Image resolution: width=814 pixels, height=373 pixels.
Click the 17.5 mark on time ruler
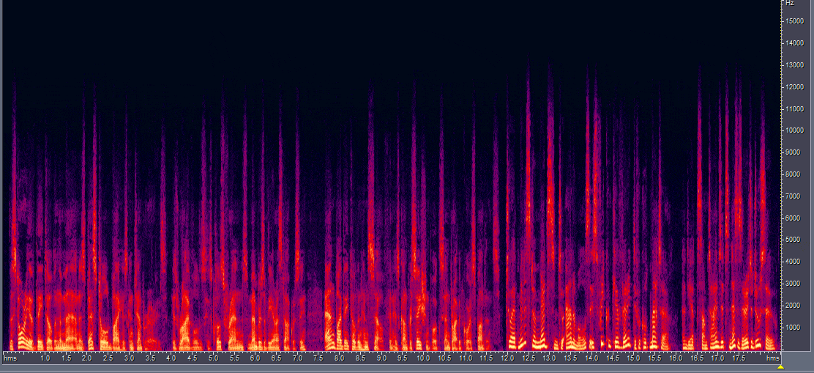pyautogui.click(x=739, y=358)
